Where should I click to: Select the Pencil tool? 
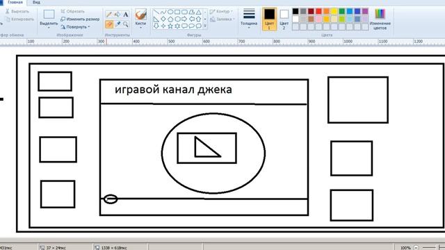[109, 14]
